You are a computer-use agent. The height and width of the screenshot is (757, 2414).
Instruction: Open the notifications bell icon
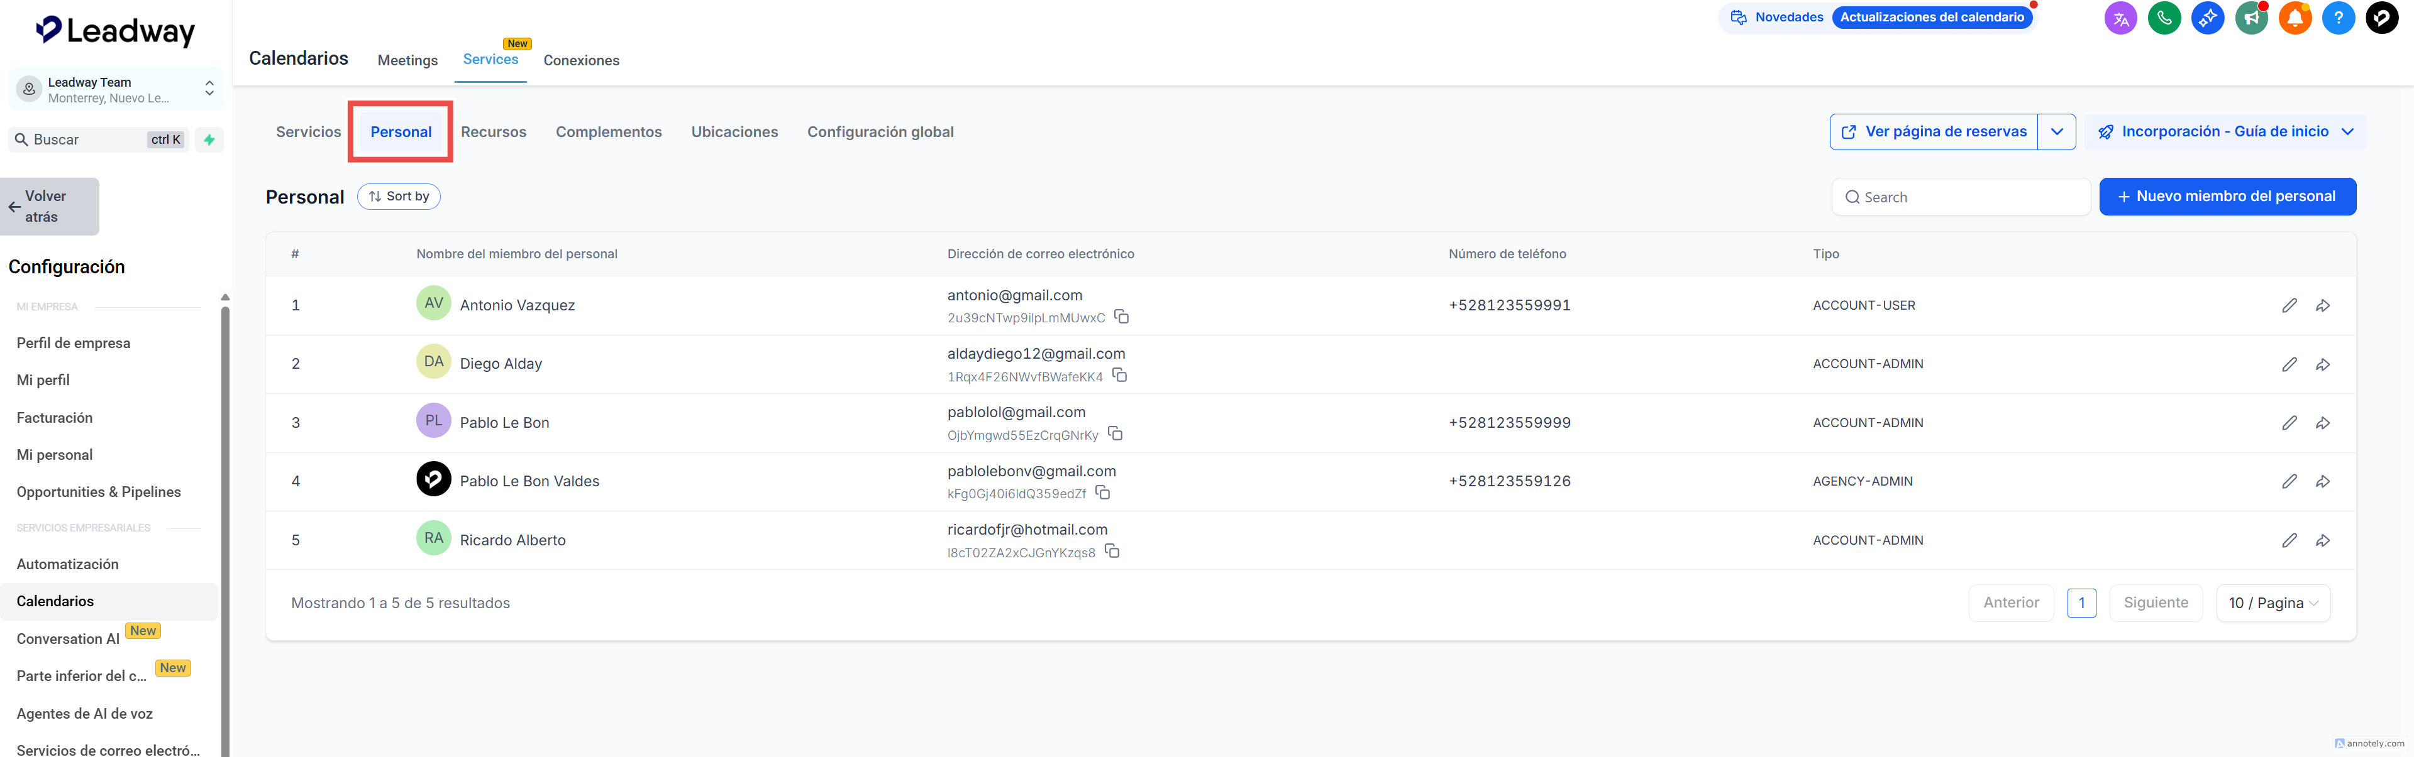(x=2295, y=18)
